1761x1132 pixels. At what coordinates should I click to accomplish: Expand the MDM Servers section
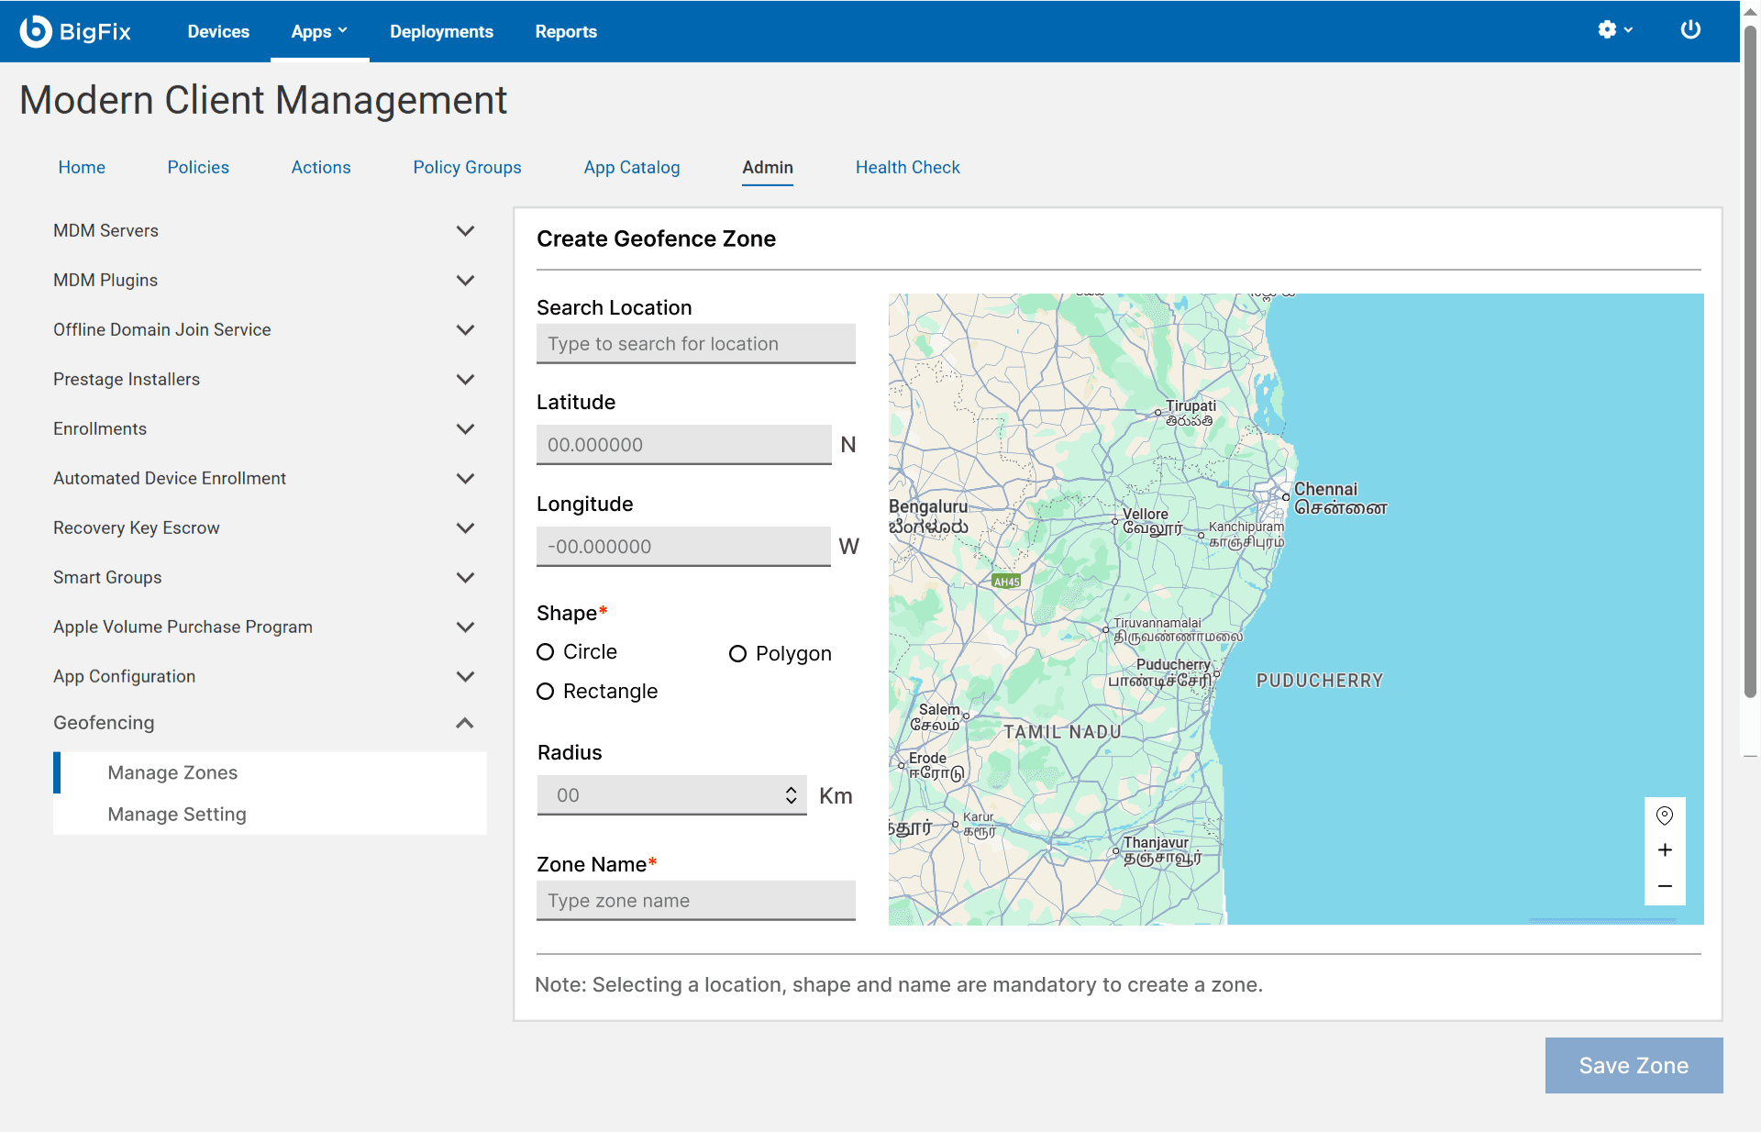(465, 230)
